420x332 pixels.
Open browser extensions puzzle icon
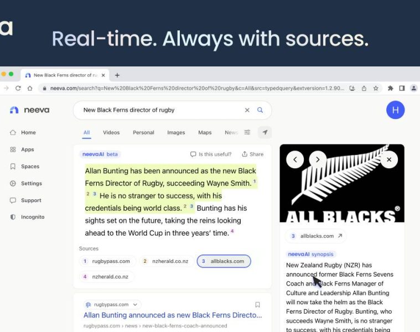point(390,88)
